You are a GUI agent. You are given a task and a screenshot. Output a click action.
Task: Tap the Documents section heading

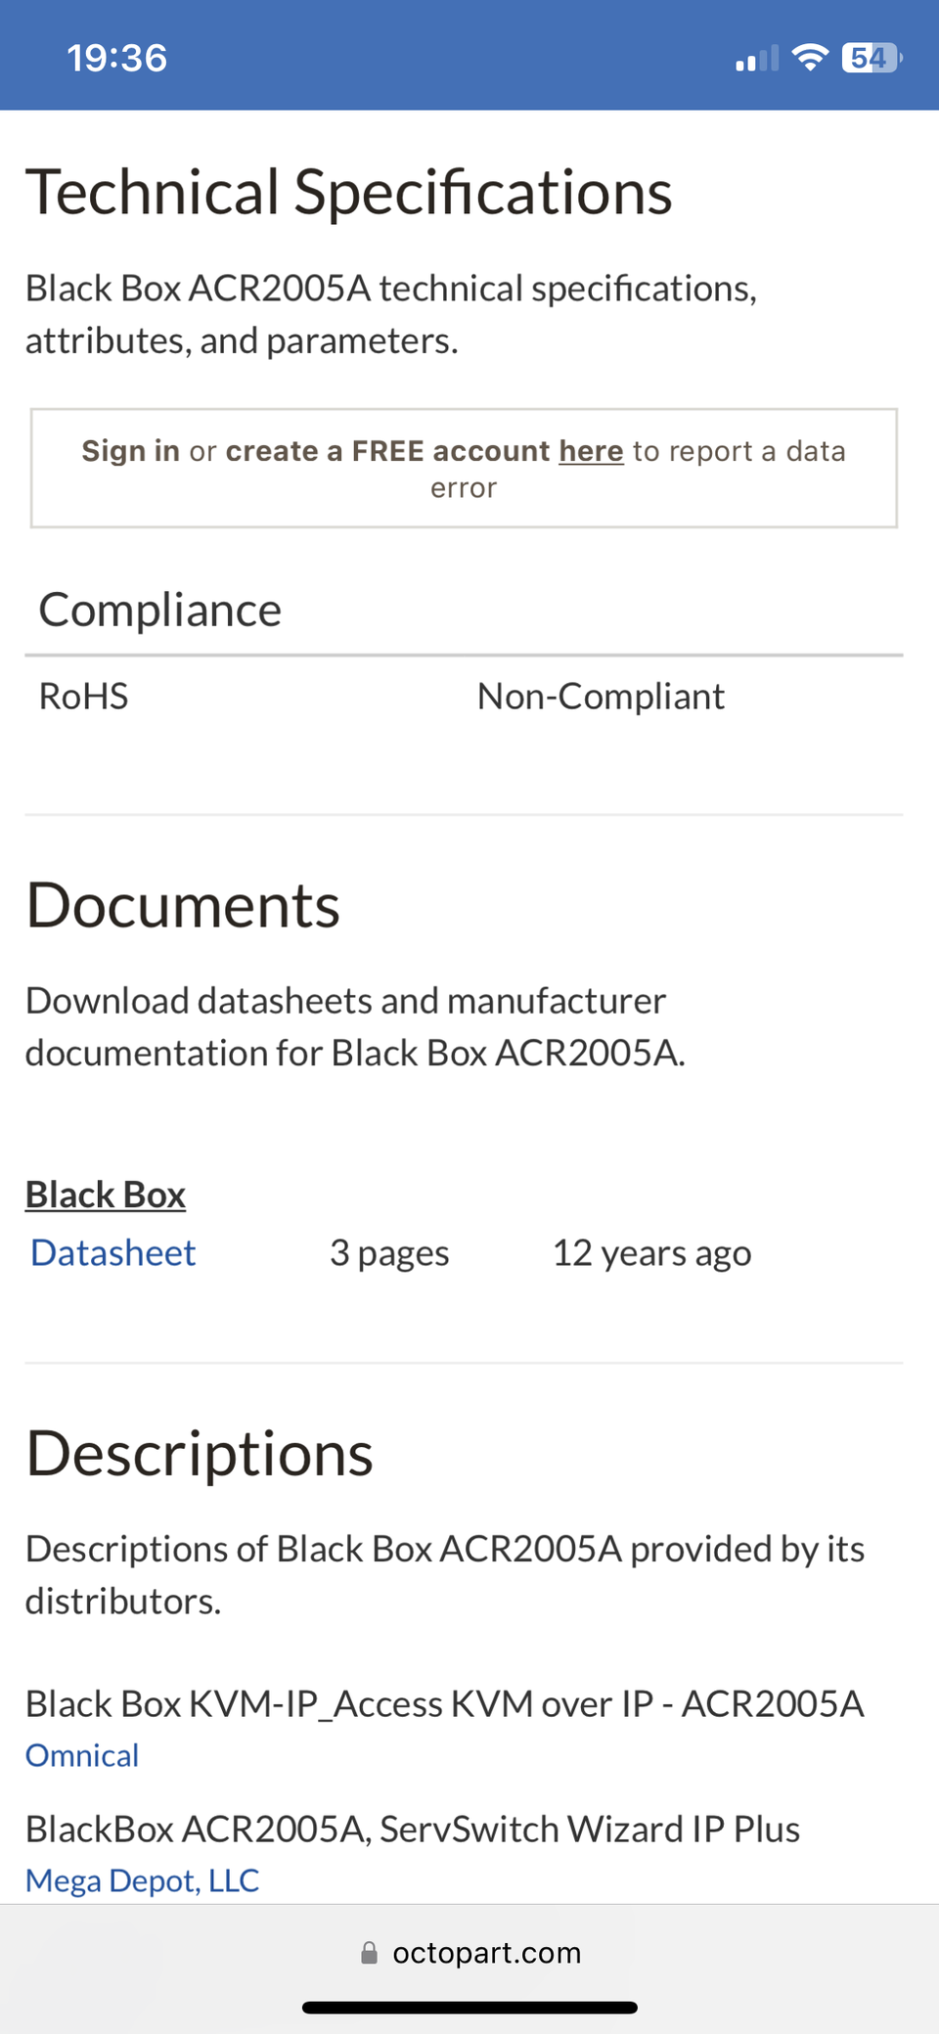pos(183,906)
